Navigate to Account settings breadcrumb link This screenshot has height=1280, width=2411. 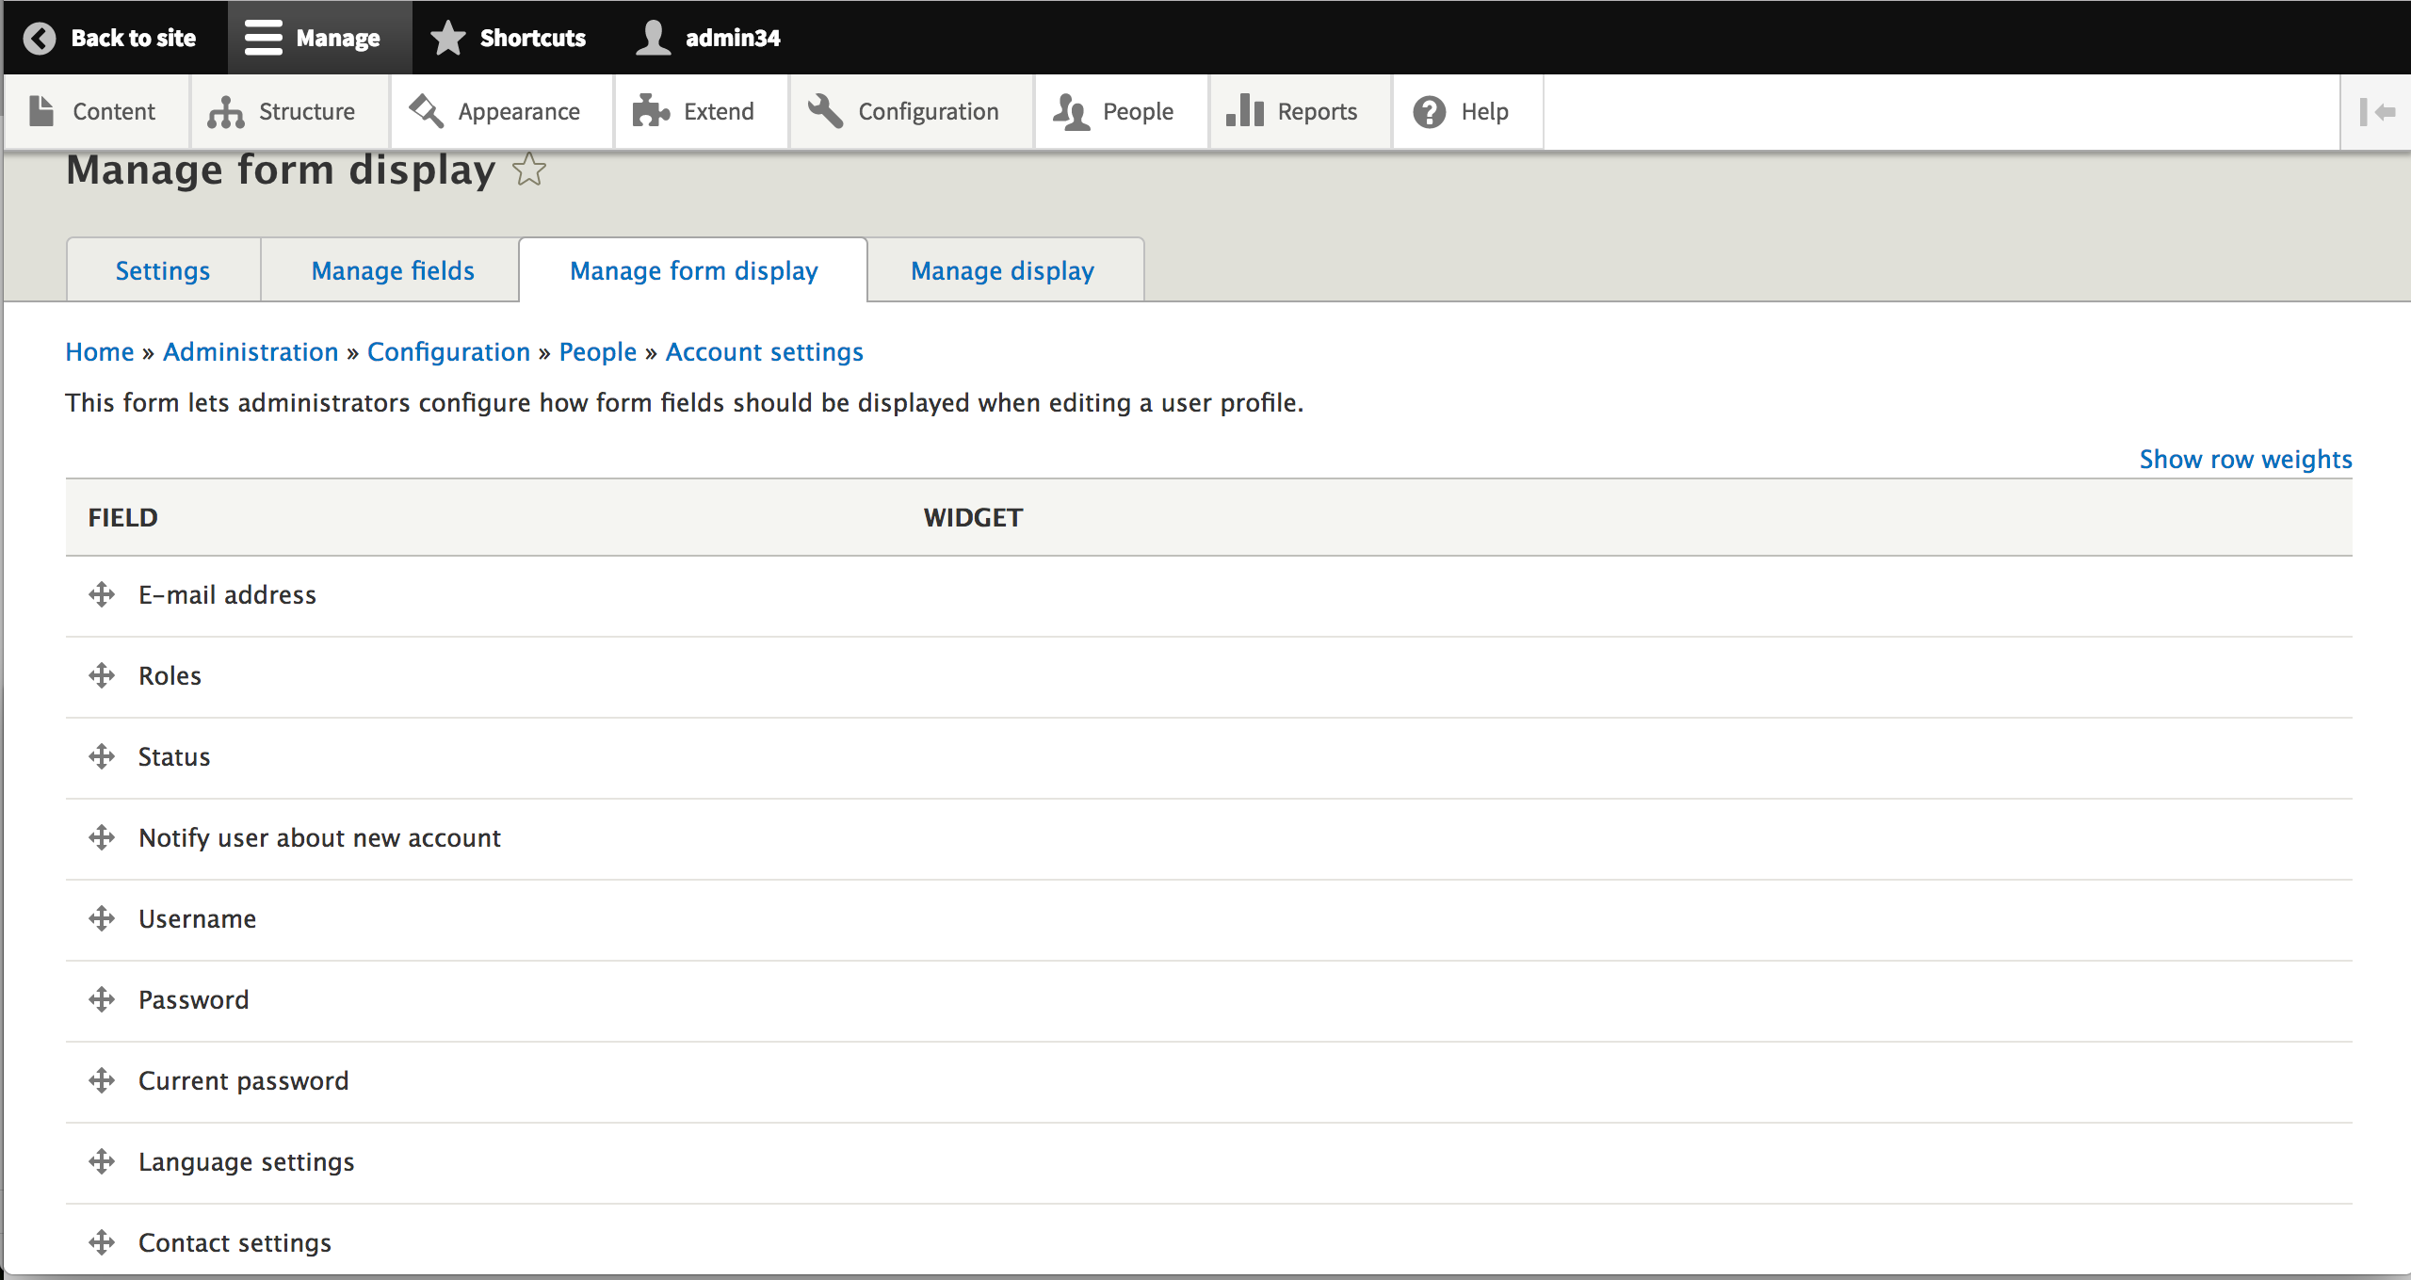pos(766,350)
